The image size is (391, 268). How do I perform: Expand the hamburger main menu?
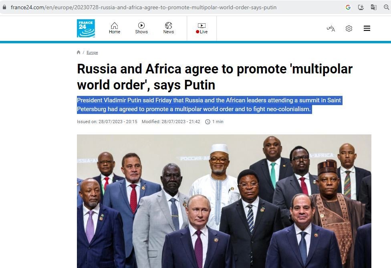(x=367, y=28)
